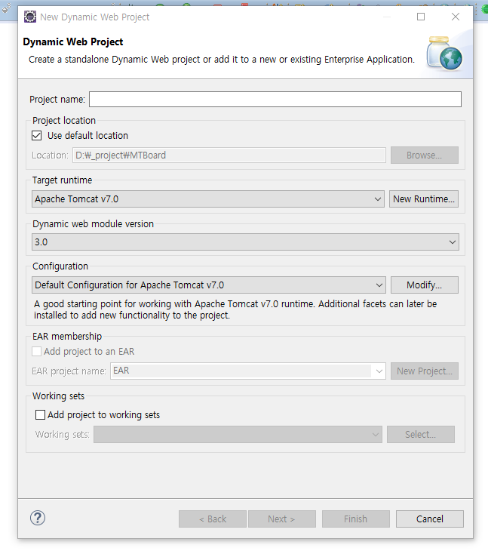Open Dynamic web module version dropdown

point(245,242)
